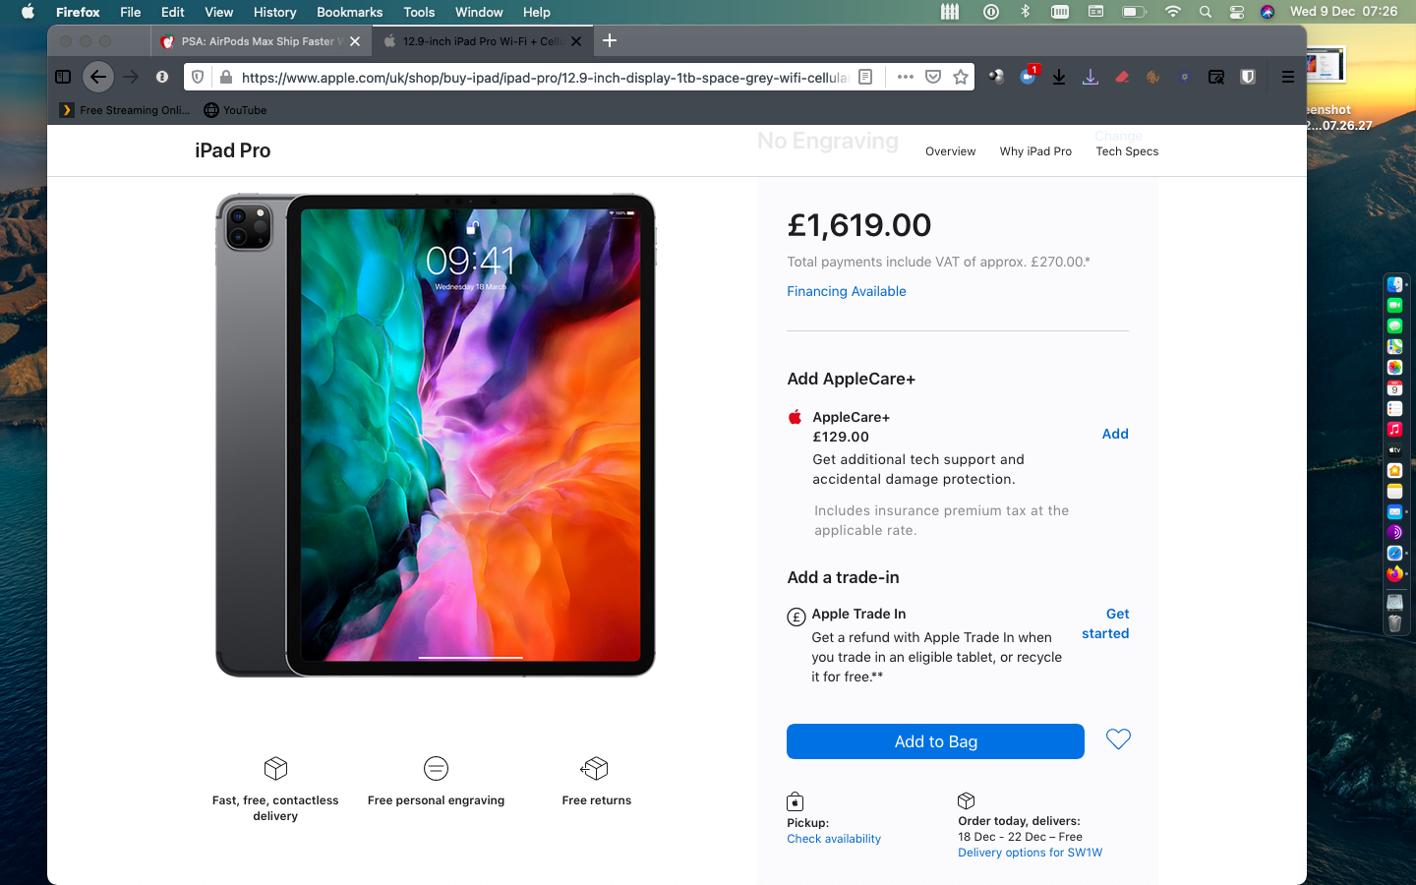The image size is (1416, 885).
Task: Open page actions three-dot menu
Action: (x=906, y=77)
